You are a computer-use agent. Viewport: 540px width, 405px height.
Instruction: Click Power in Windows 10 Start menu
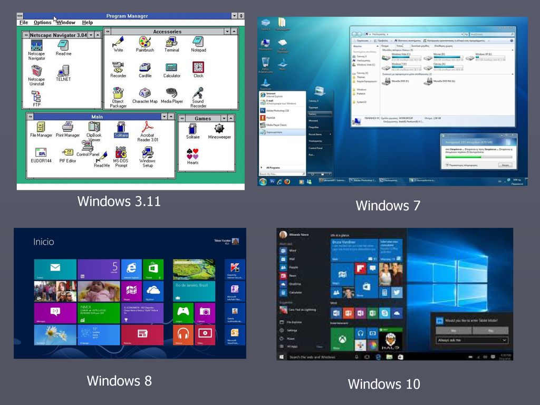(287, 339)
